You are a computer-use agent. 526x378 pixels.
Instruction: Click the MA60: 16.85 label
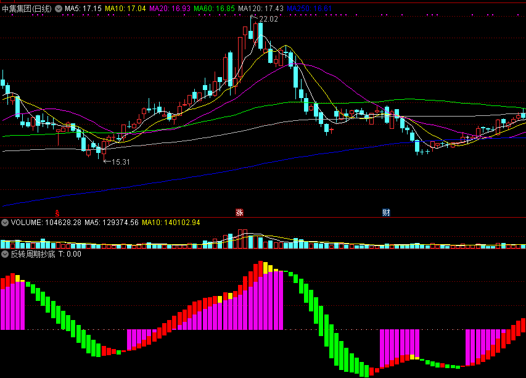[x=215, y=9]
